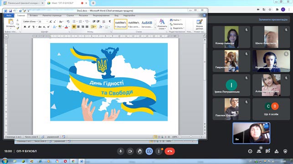The width and height of the screenshot is (293, 164).
Task: Expand the Styles gallery more arrow
Action: 155,28
